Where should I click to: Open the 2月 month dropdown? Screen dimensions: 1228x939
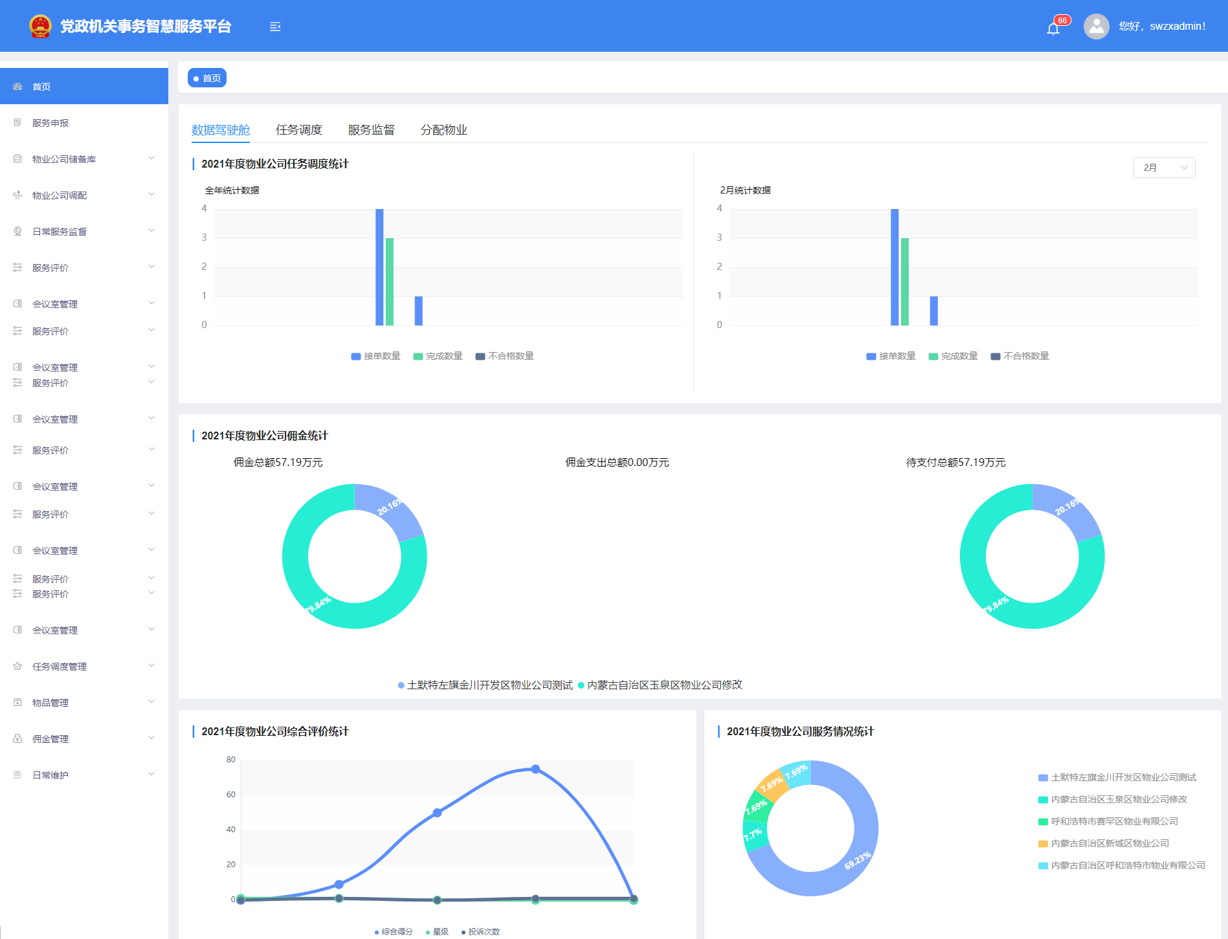click(1164, 168)
